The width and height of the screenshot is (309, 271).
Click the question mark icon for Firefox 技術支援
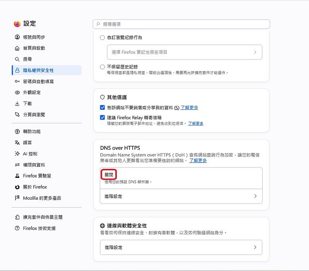tap(17, 228)
